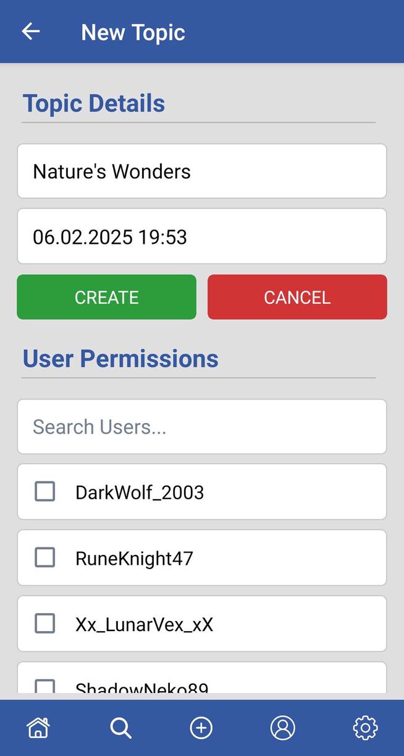This screenshot has width=404, height=756.
Task: Select the ShadowNeko89 checkbox
Action: click(x=44, y=685)
